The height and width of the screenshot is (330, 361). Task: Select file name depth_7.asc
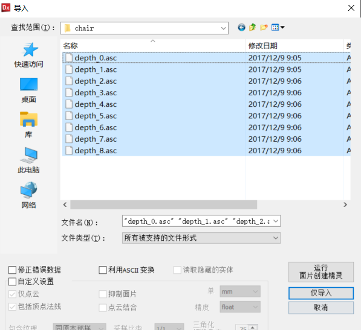tap(96, 139)
